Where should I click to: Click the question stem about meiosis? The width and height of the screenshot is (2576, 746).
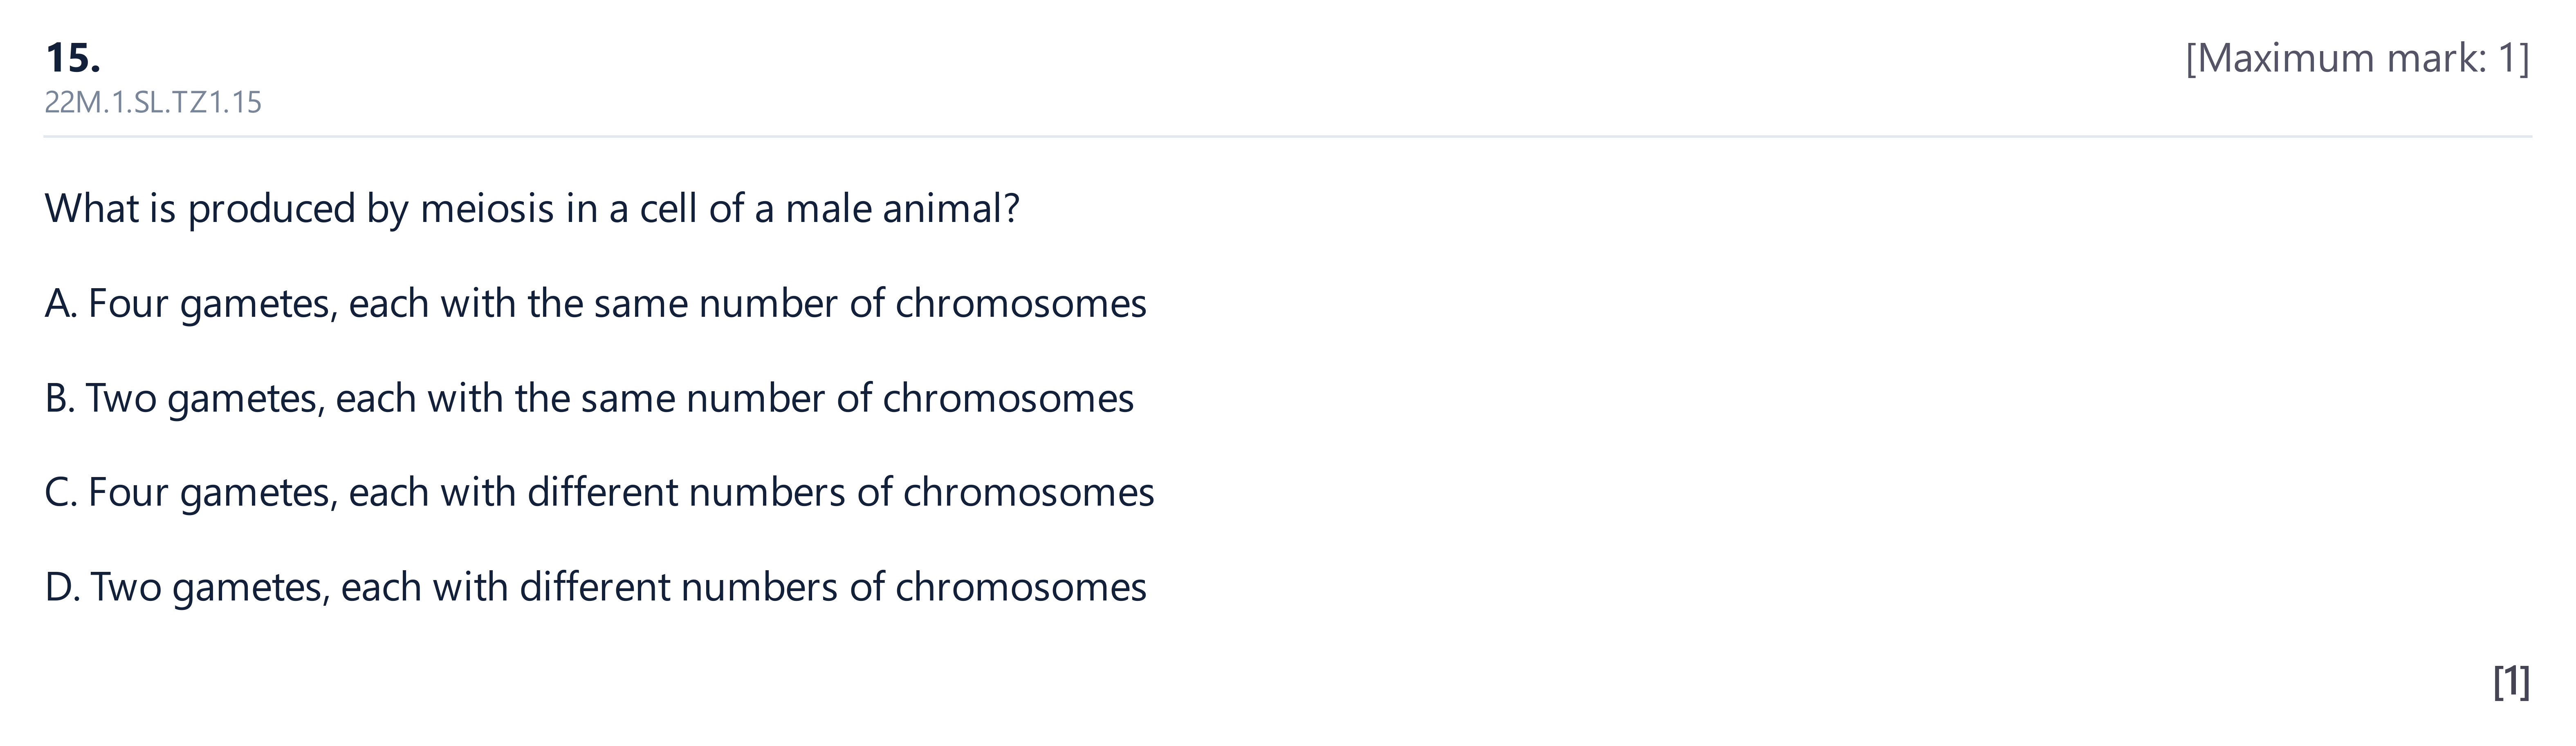pos(532,209)
